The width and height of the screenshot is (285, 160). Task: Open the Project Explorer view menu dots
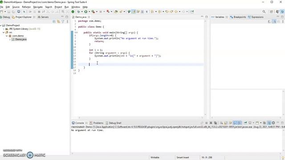(67, 22)
